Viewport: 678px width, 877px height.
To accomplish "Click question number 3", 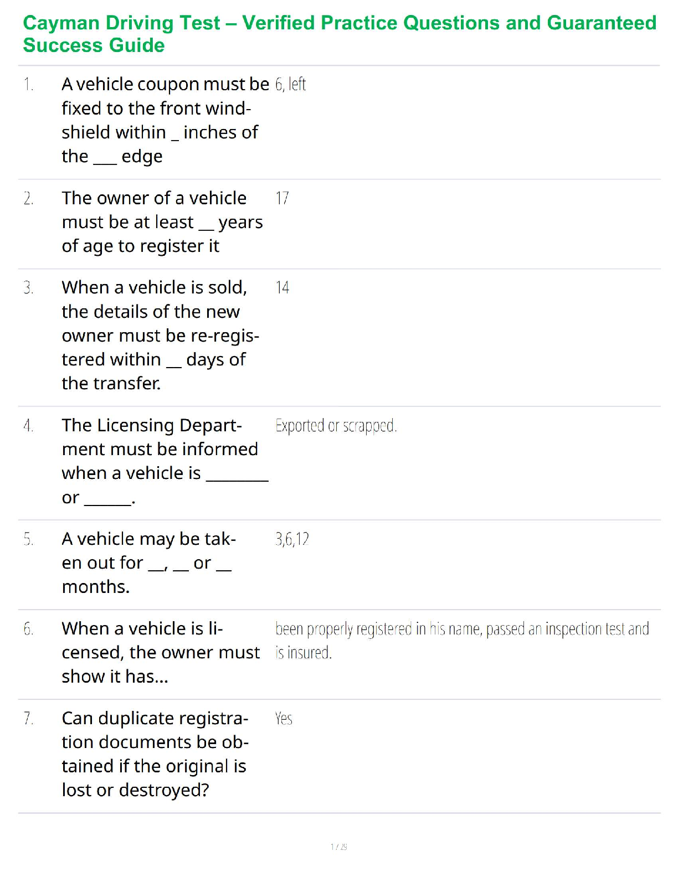I will (x=28, y=288).
